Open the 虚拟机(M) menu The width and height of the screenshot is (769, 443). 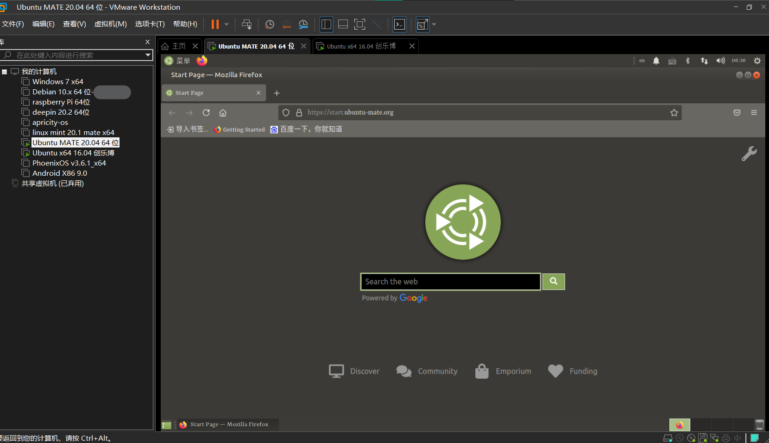(110, 24)
